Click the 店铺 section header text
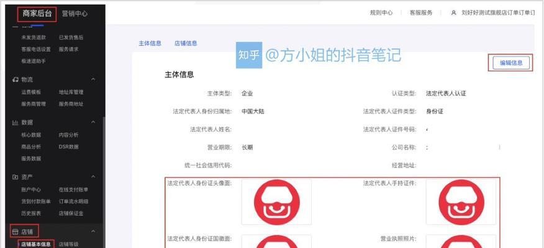This screenshot has width=544, height=248. click(27, 232)
